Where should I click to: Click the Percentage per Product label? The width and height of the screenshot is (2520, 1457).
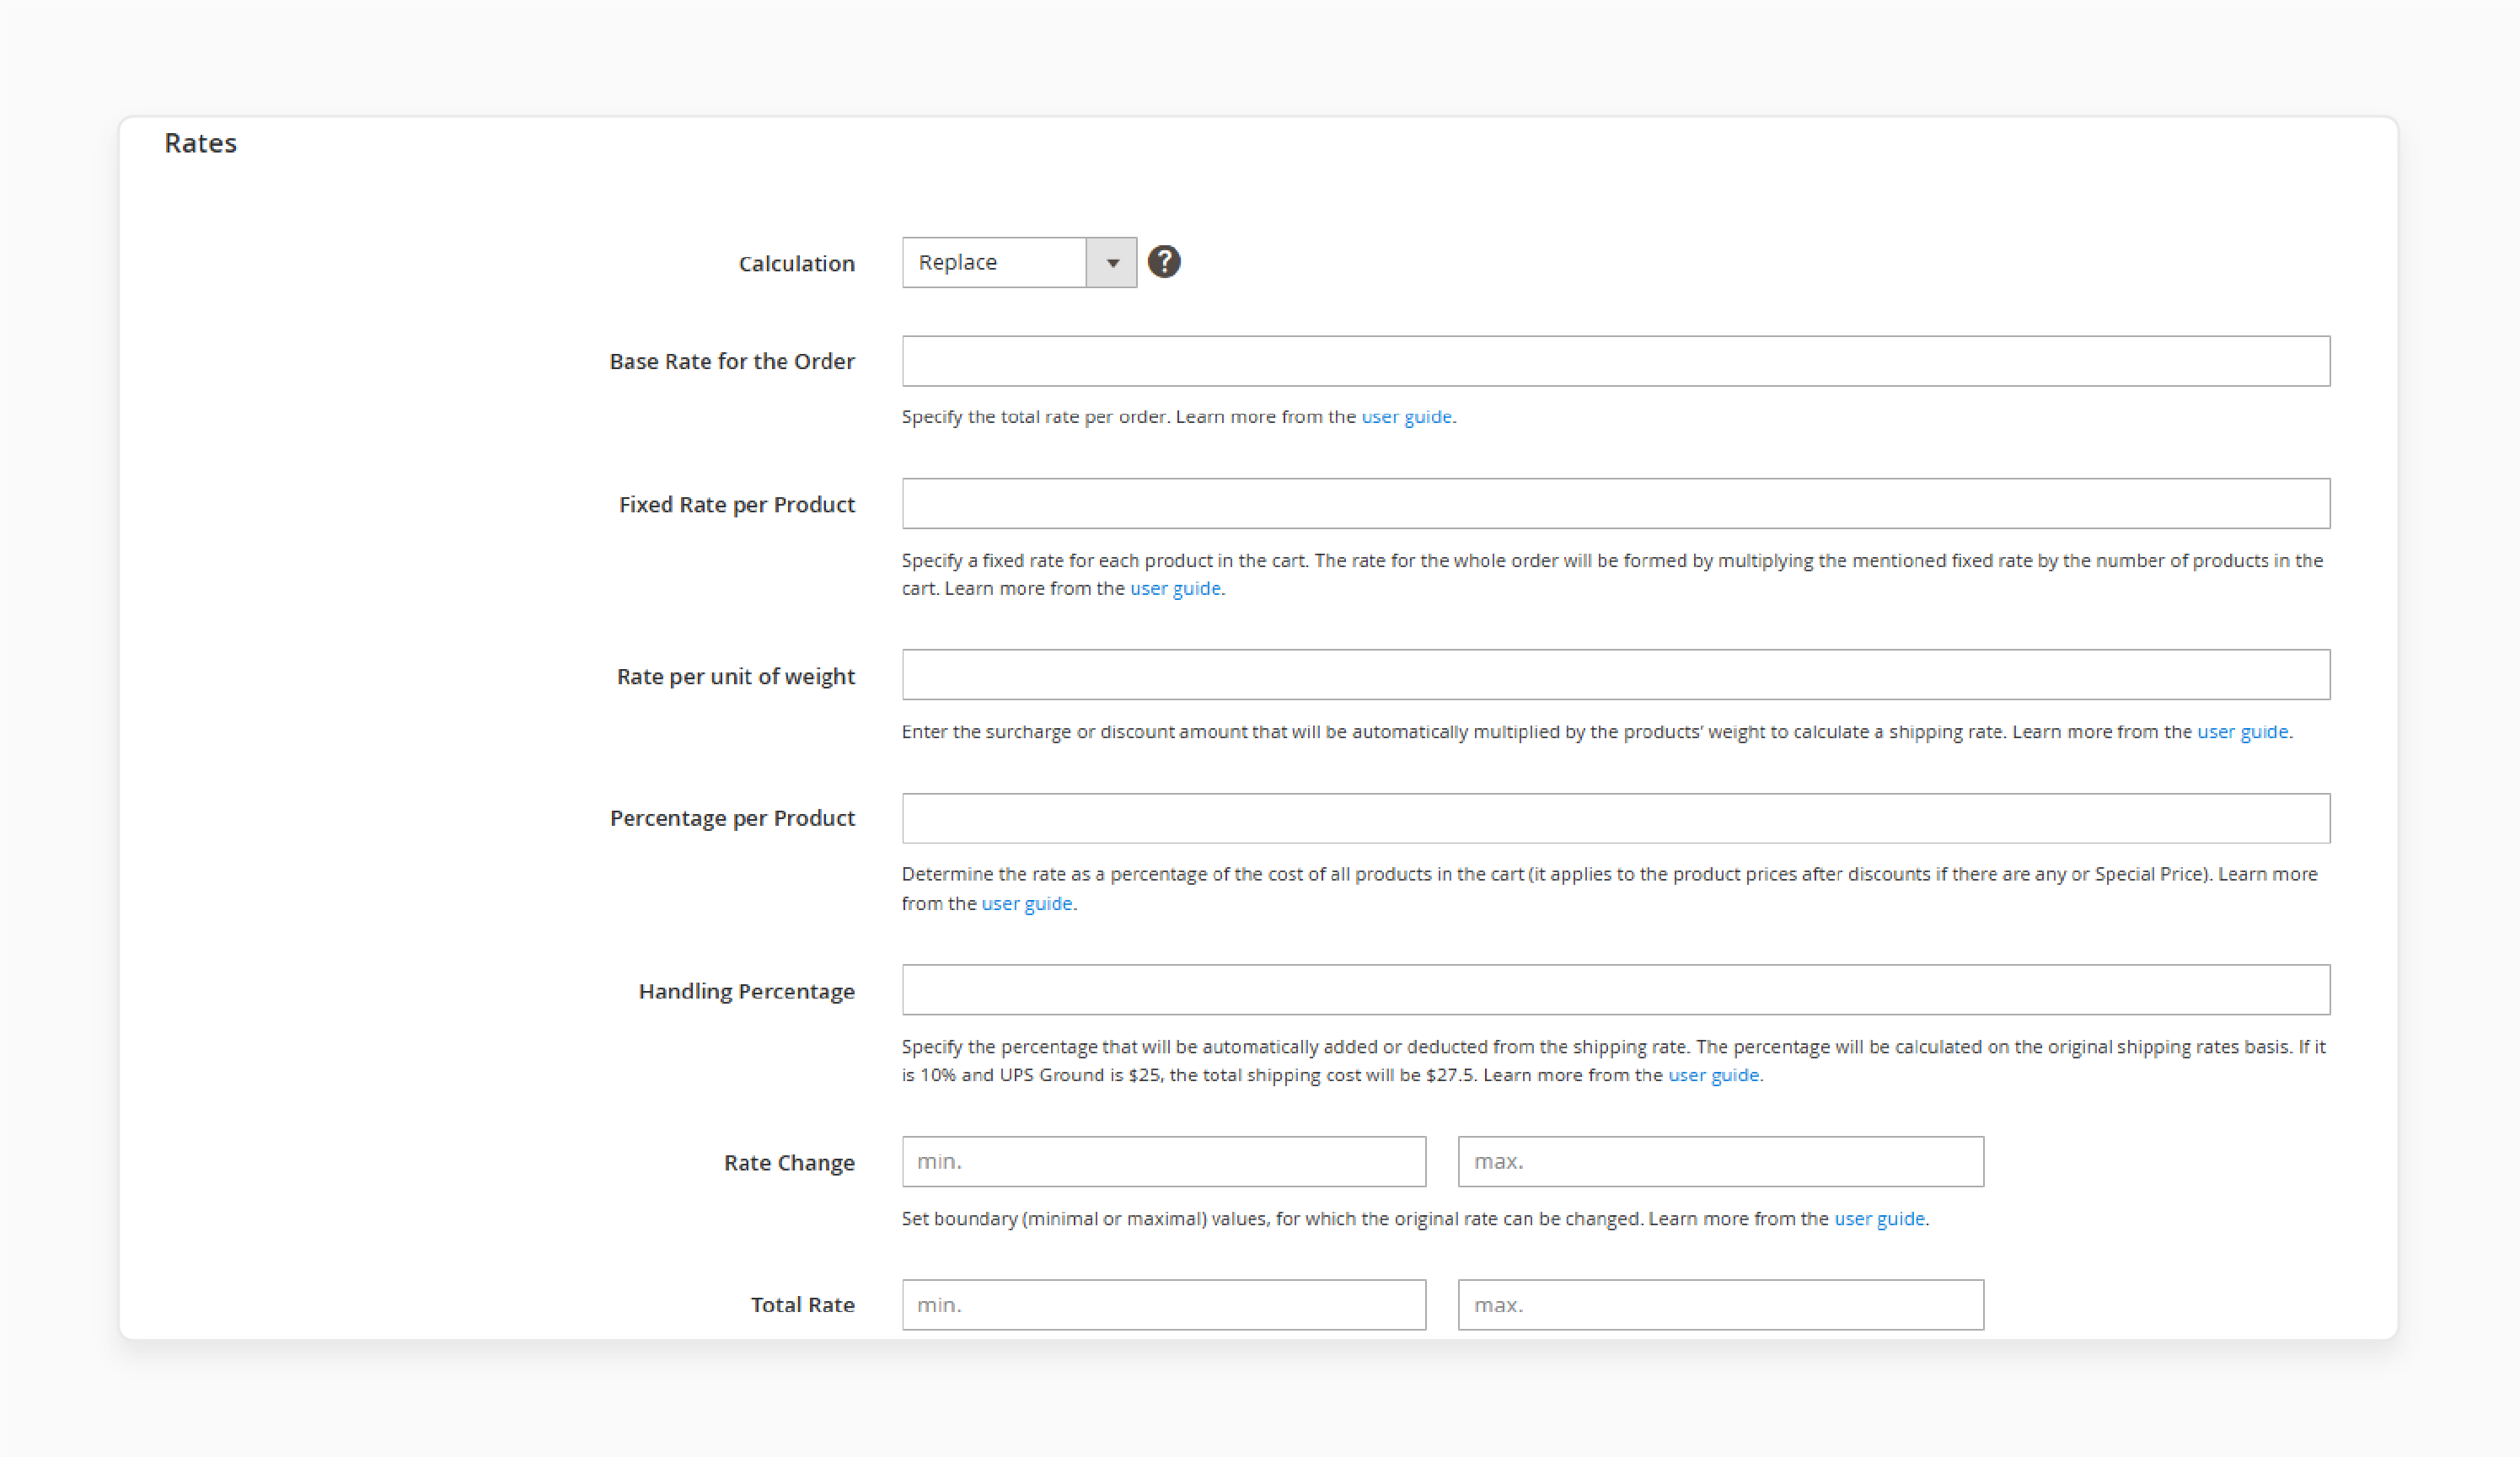coord(732,819)
